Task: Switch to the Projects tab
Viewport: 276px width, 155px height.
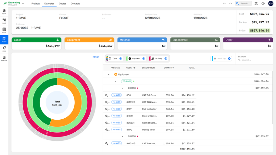Action: click(36, 4)
